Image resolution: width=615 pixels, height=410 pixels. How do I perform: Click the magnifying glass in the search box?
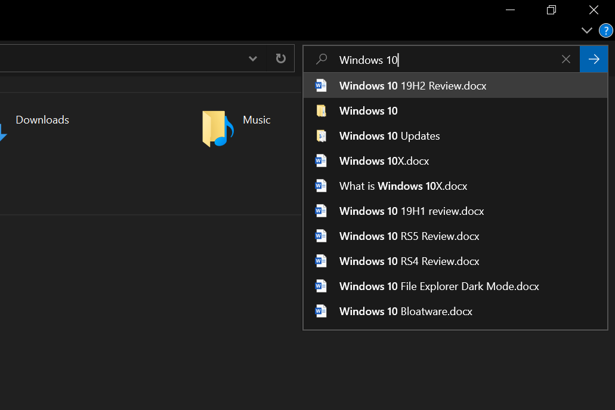point(322,59)
